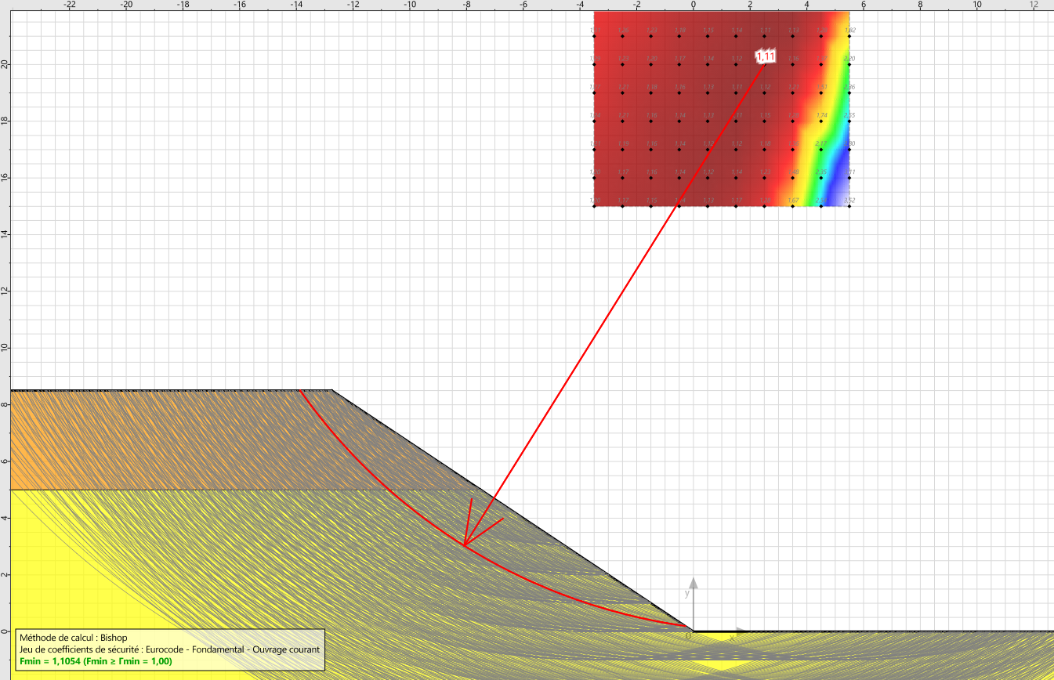Click the 20 label on vertical ruler

(x=5, y=63)
